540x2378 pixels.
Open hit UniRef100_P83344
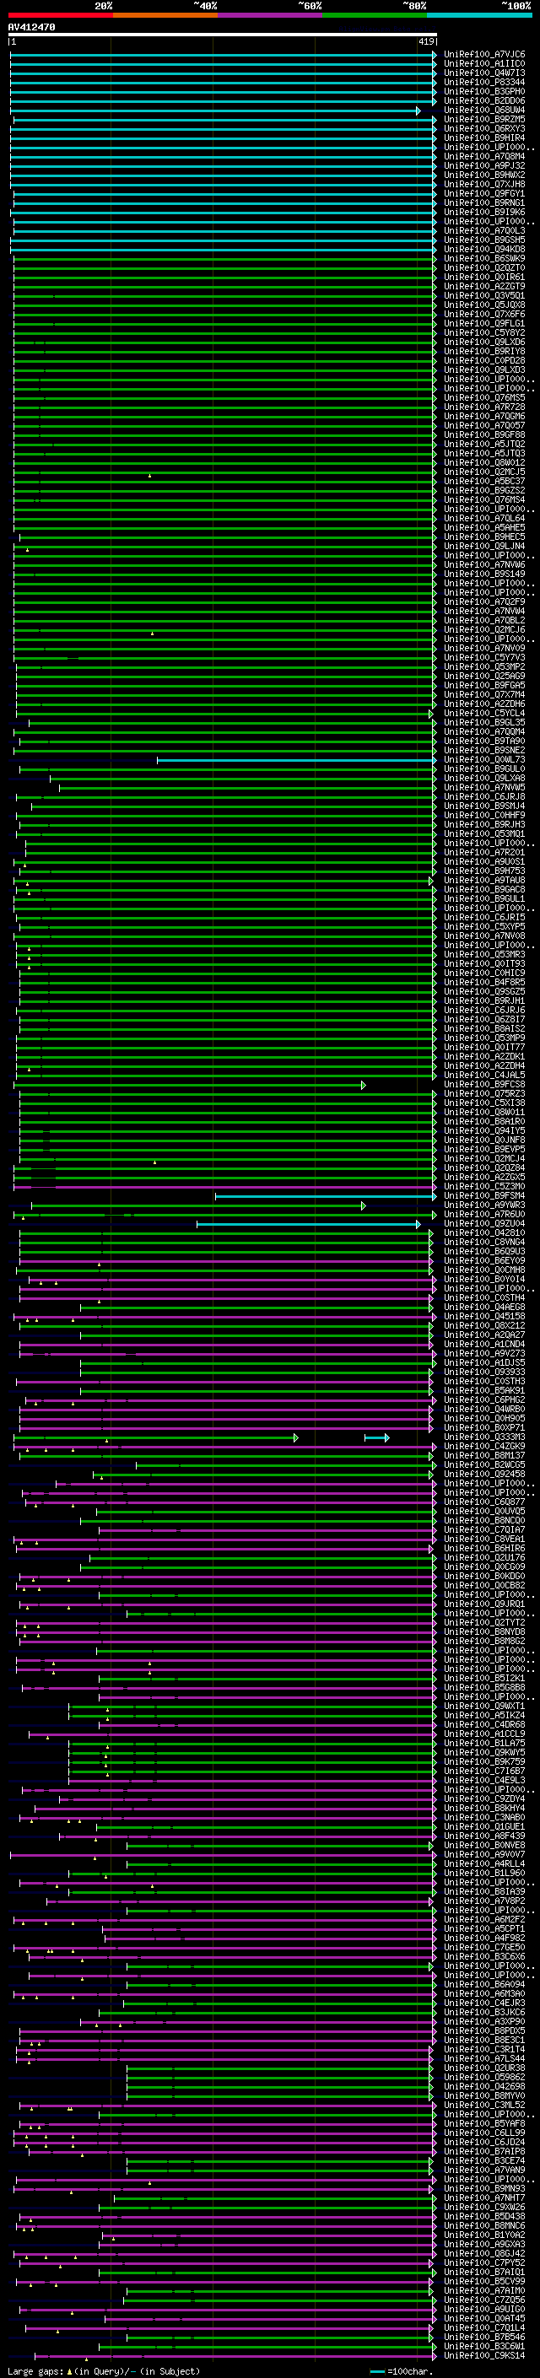(484, 83)
